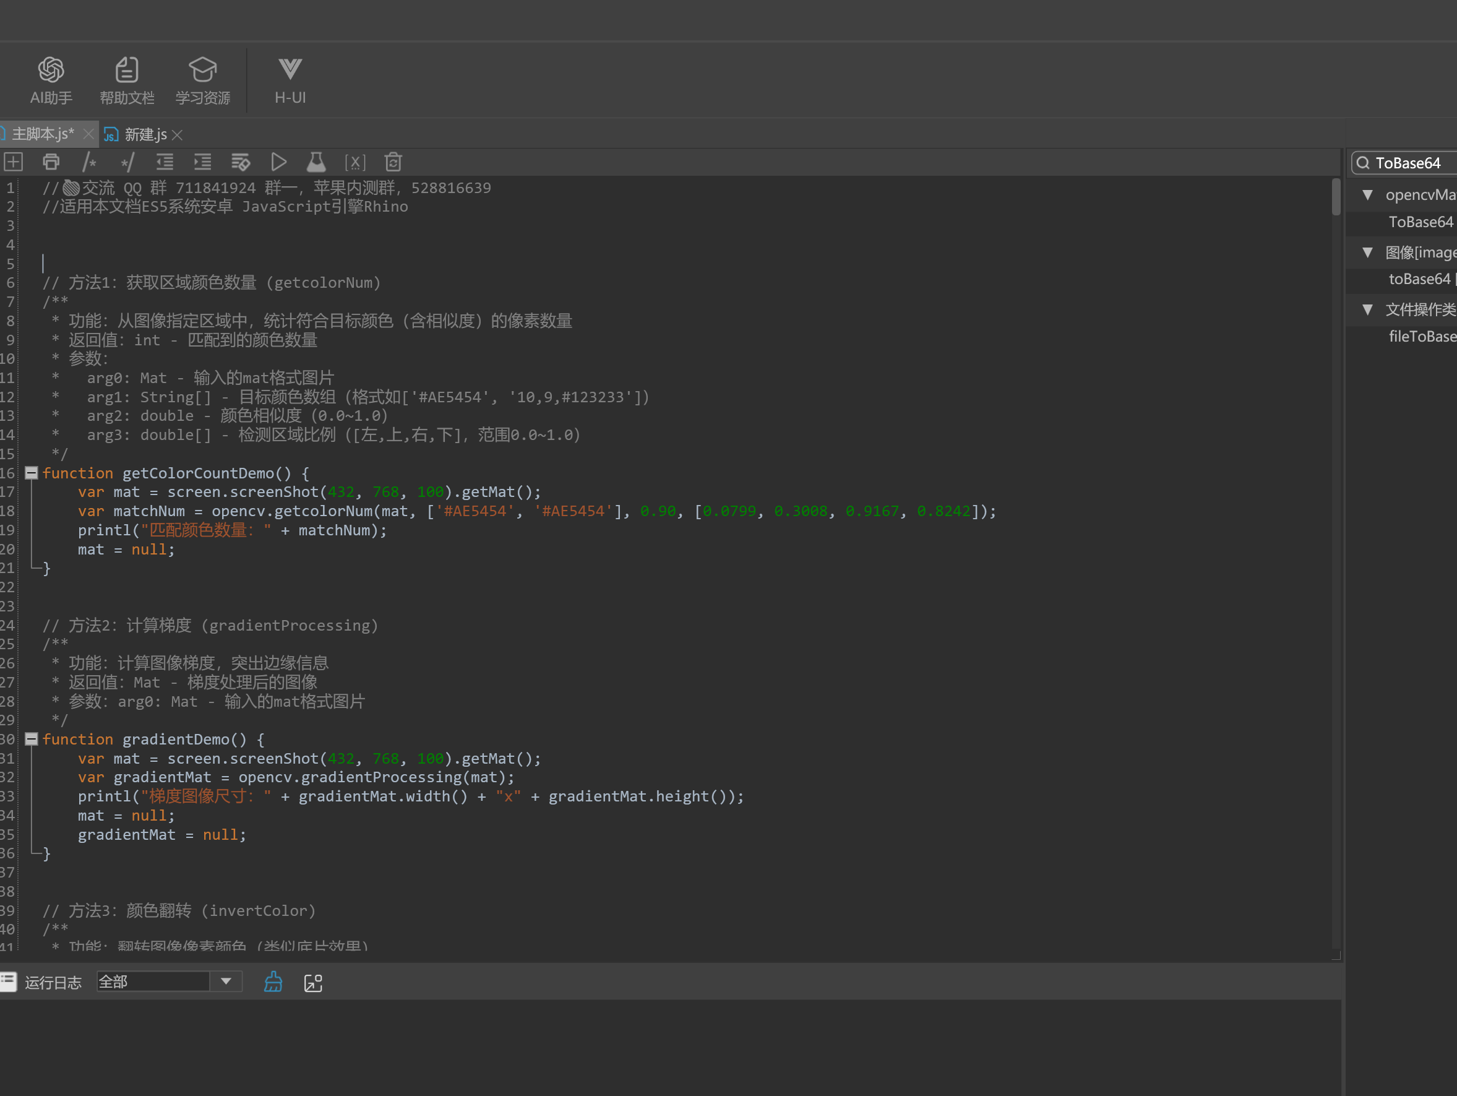Viewport: 1457px width, 1096px height.
Task: Switch to the 新建.js tab
Action: [145, 135]
